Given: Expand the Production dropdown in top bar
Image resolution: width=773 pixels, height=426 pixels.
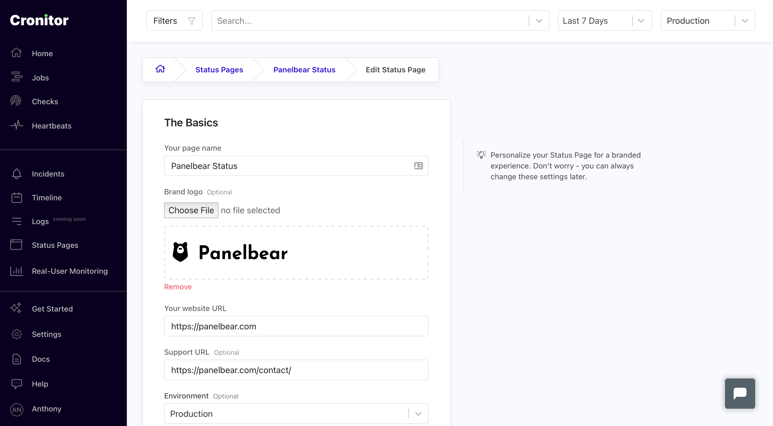Looking at the screenshot, I should [x=744, y=21].
